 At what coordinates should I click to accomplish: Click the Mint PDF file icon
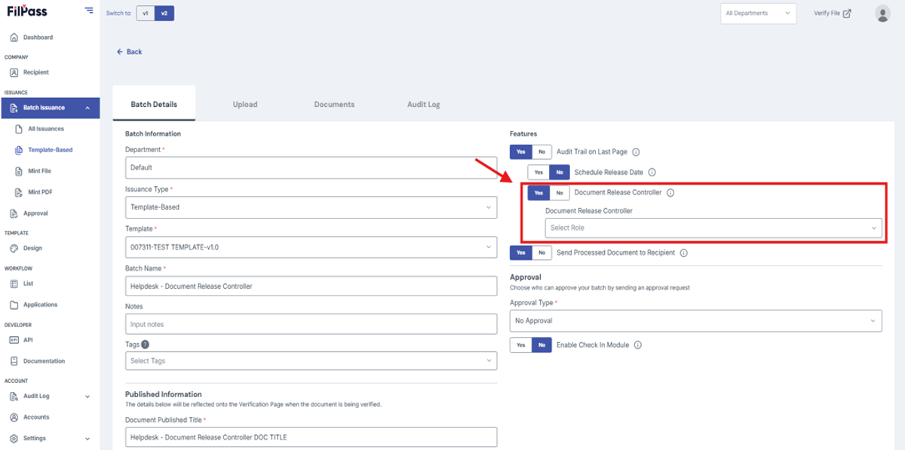(19, 192)
